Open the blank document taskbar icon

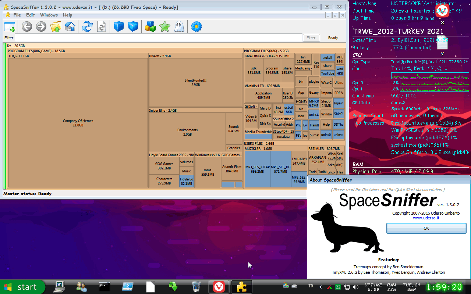click(150, 287)
